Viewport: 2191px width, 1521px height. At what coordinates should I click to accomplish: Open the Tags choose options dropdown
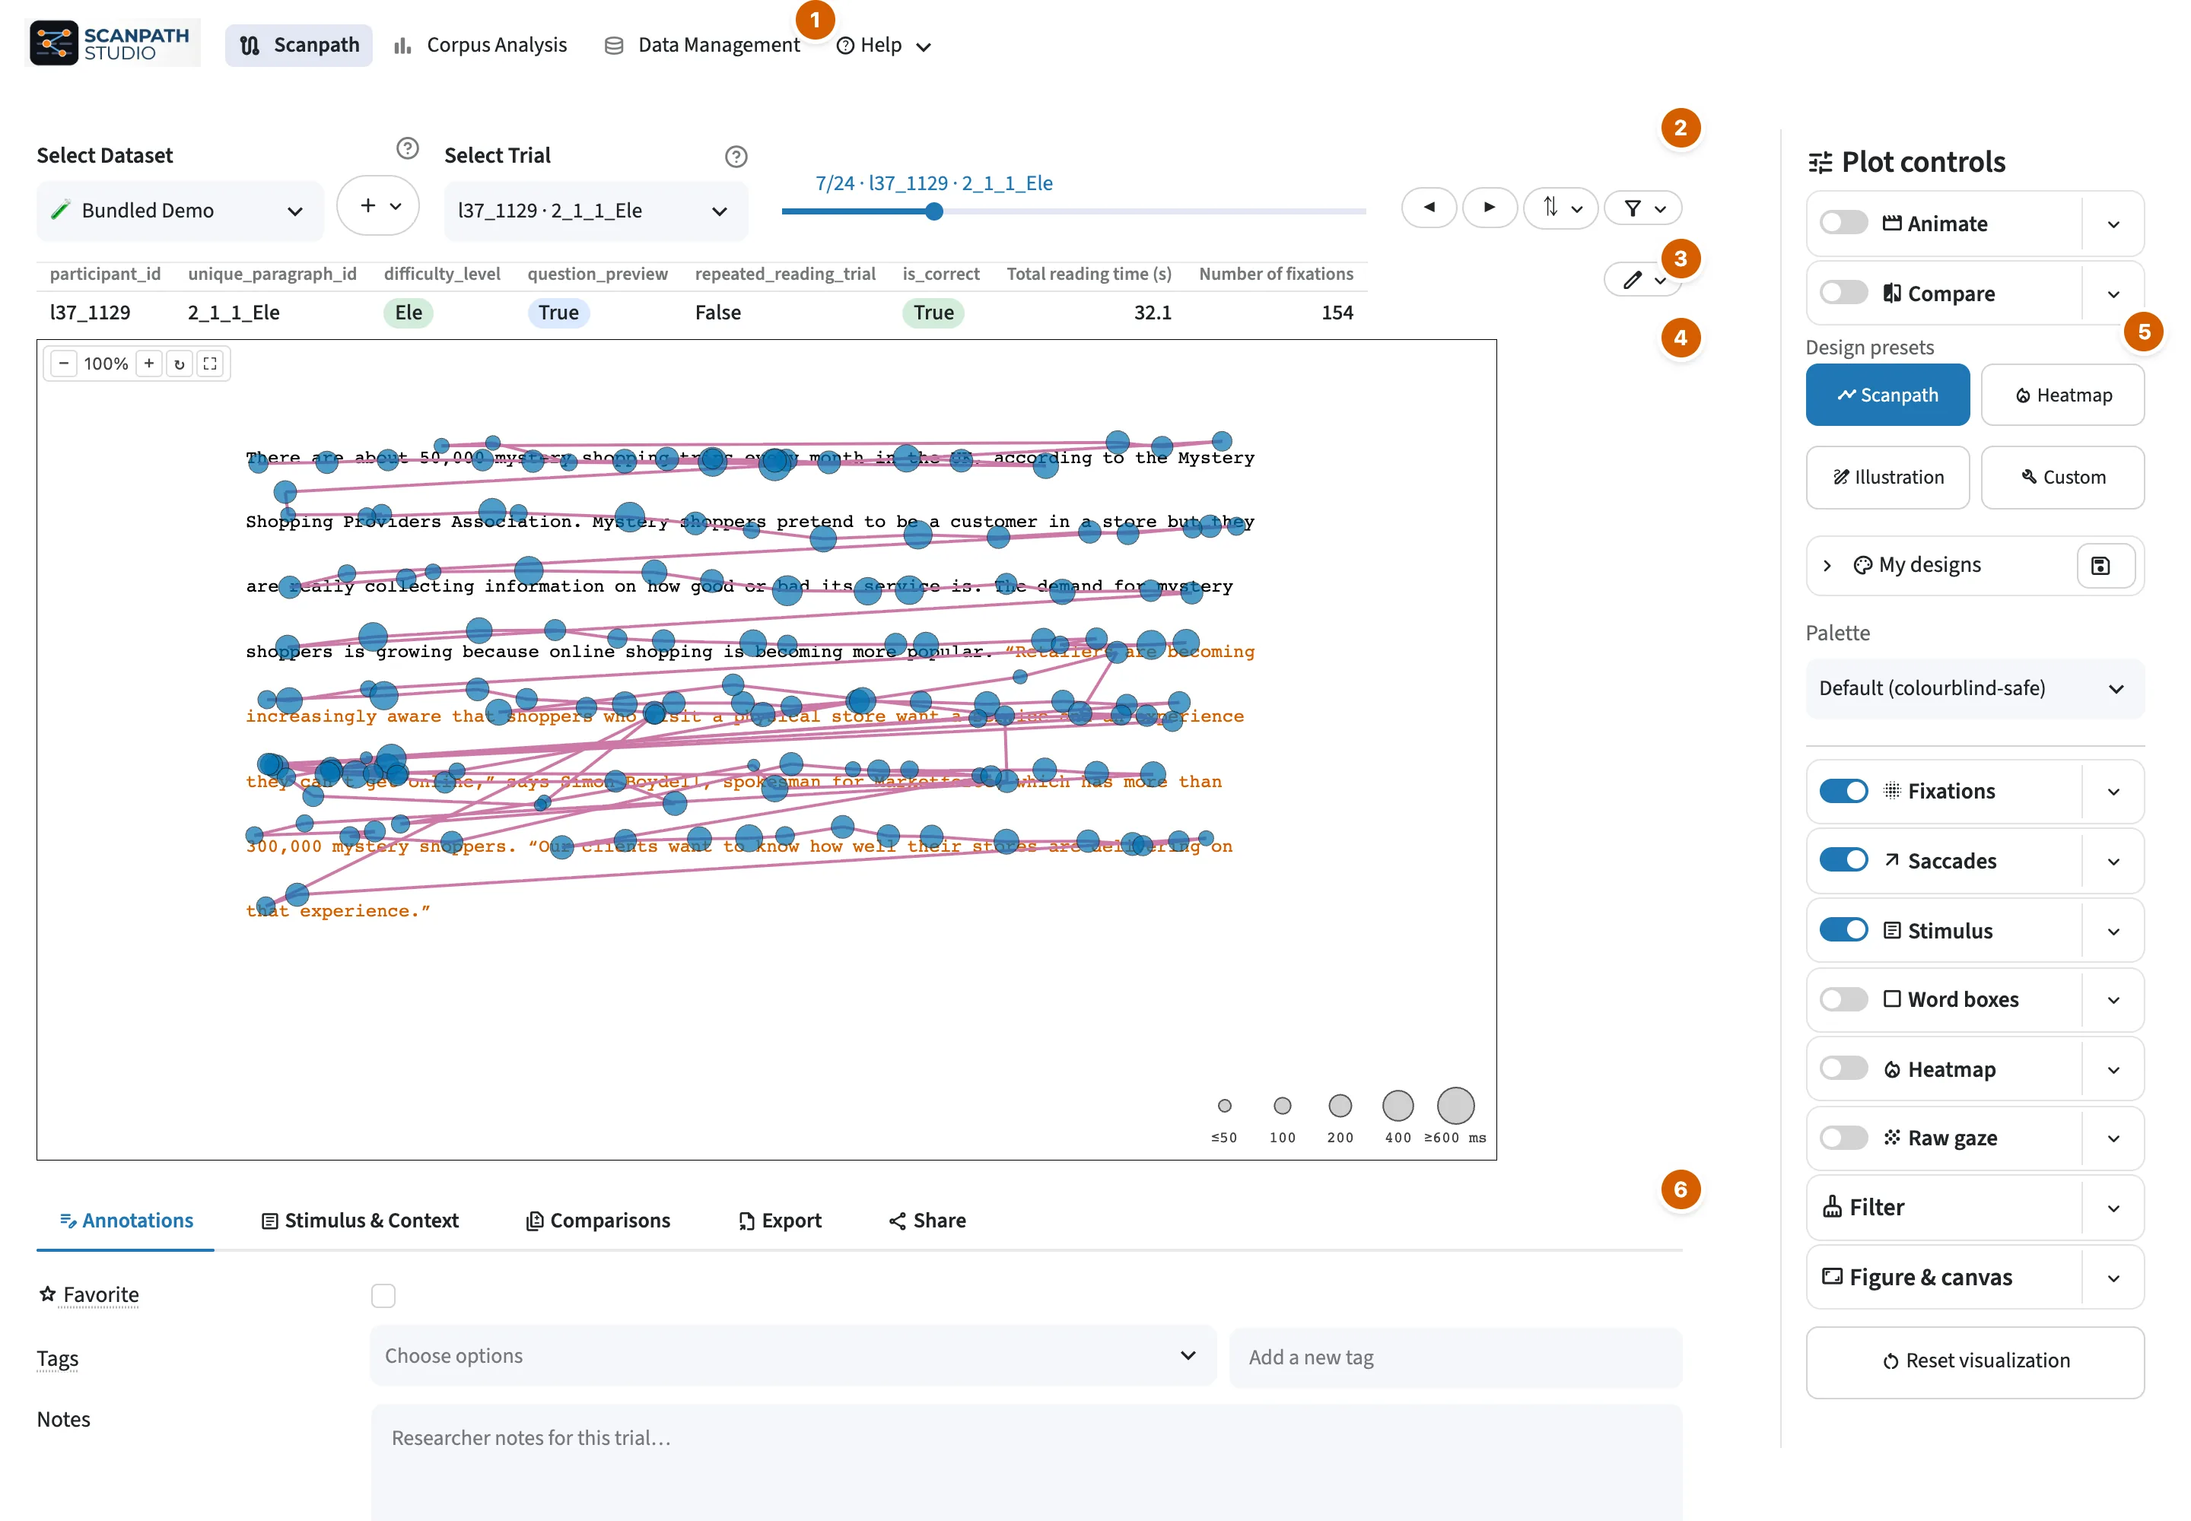click(x=792, y=1355)
